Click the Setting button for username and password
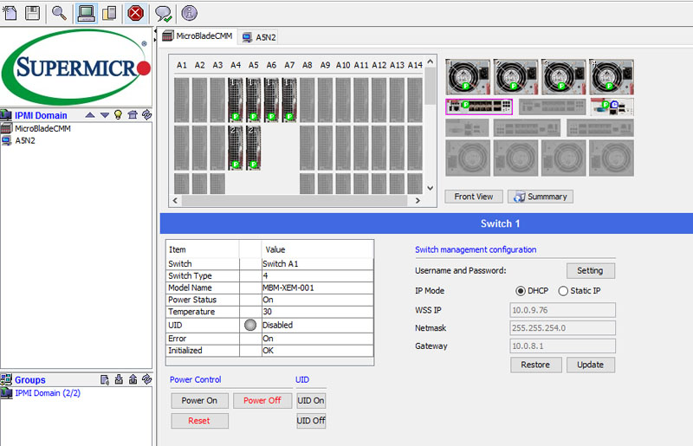 [x=590, y=271]
